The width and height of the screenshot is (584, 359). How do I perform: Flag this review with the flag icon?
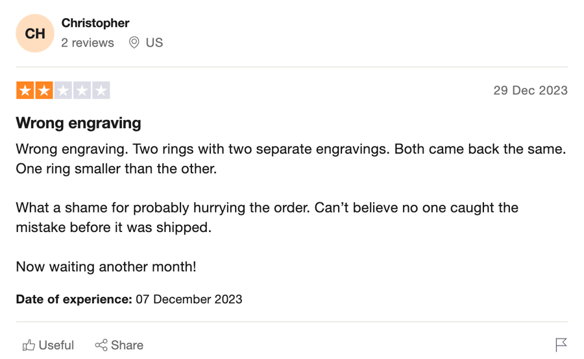pyautogui.click(x=561, y=345)
